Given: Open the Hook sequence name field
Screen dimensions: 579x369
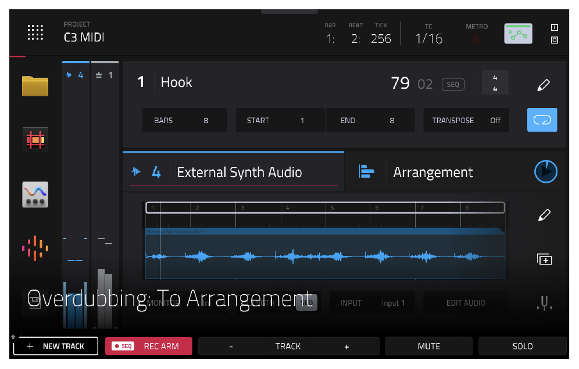Looking at the screenshot, I should coord(177,82).
